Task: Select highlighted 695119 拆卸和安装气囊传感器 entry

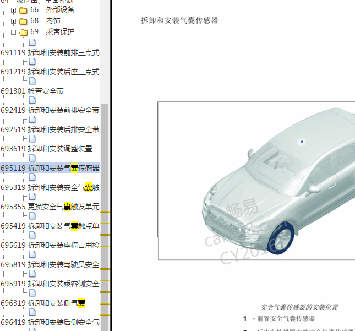Action: (50, 168)
